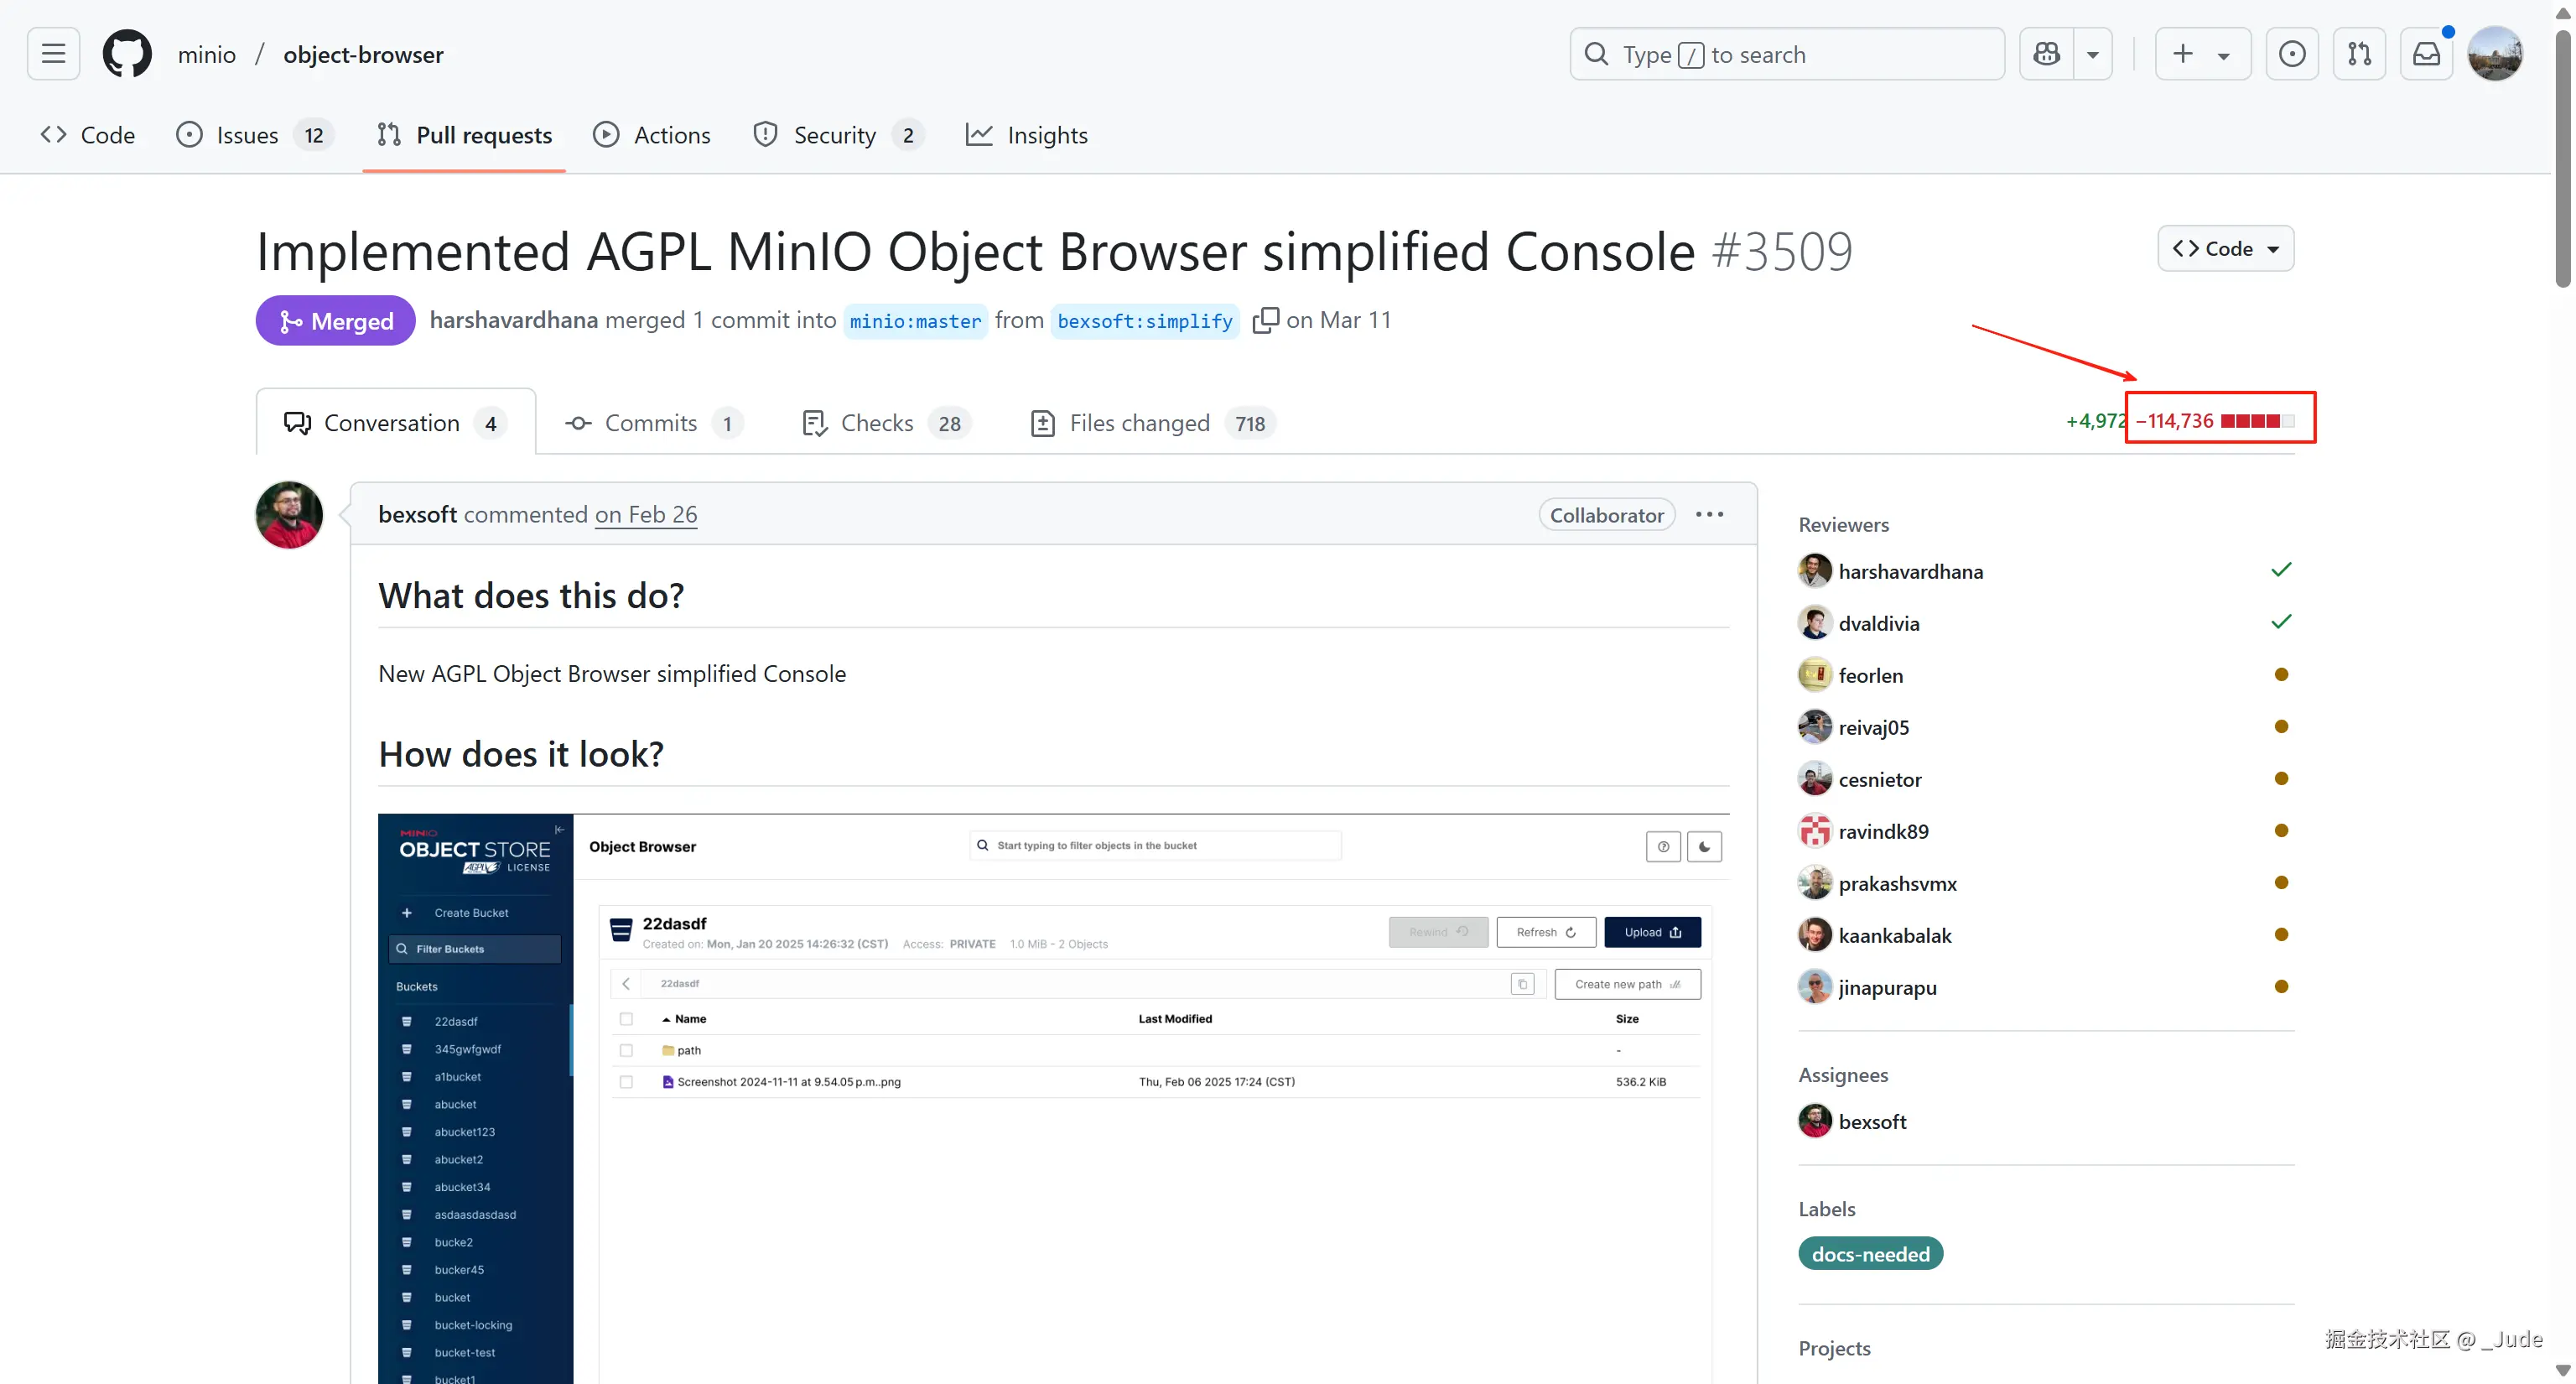The width and height of the screenshot is (2576, 1384).
Task: Toggle checkbox beside Screenshot png file
Action: 626,1082
